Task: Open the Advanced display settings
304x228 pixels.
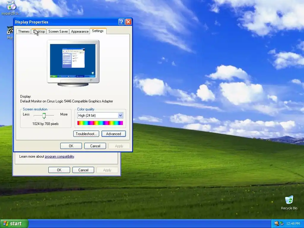Action: point(114,134)
